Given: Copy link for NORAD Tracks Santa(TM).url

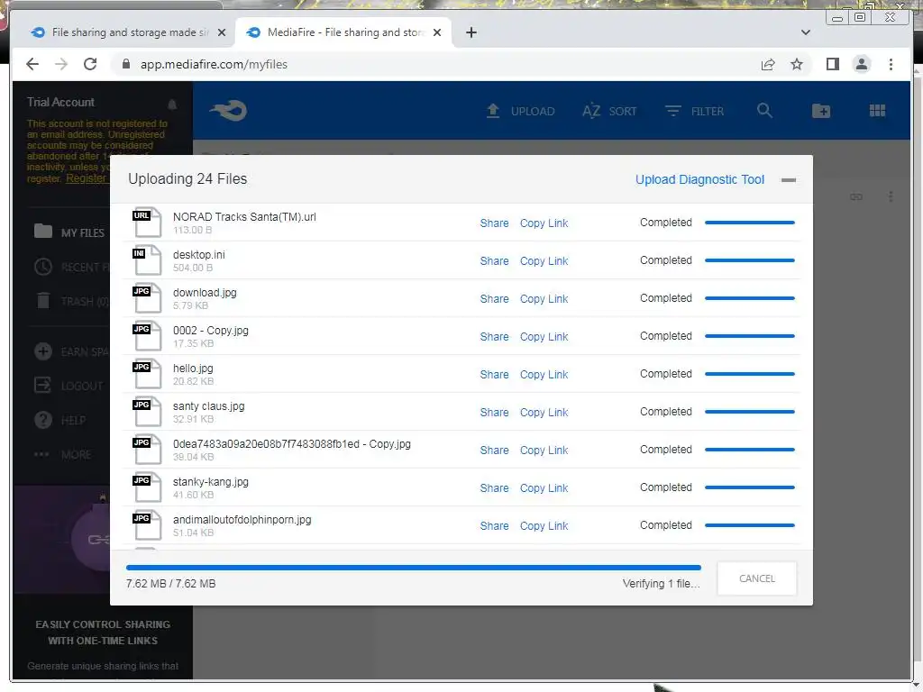Looking at the screenshot, I should pyautogui.click(x=544, y=223).
